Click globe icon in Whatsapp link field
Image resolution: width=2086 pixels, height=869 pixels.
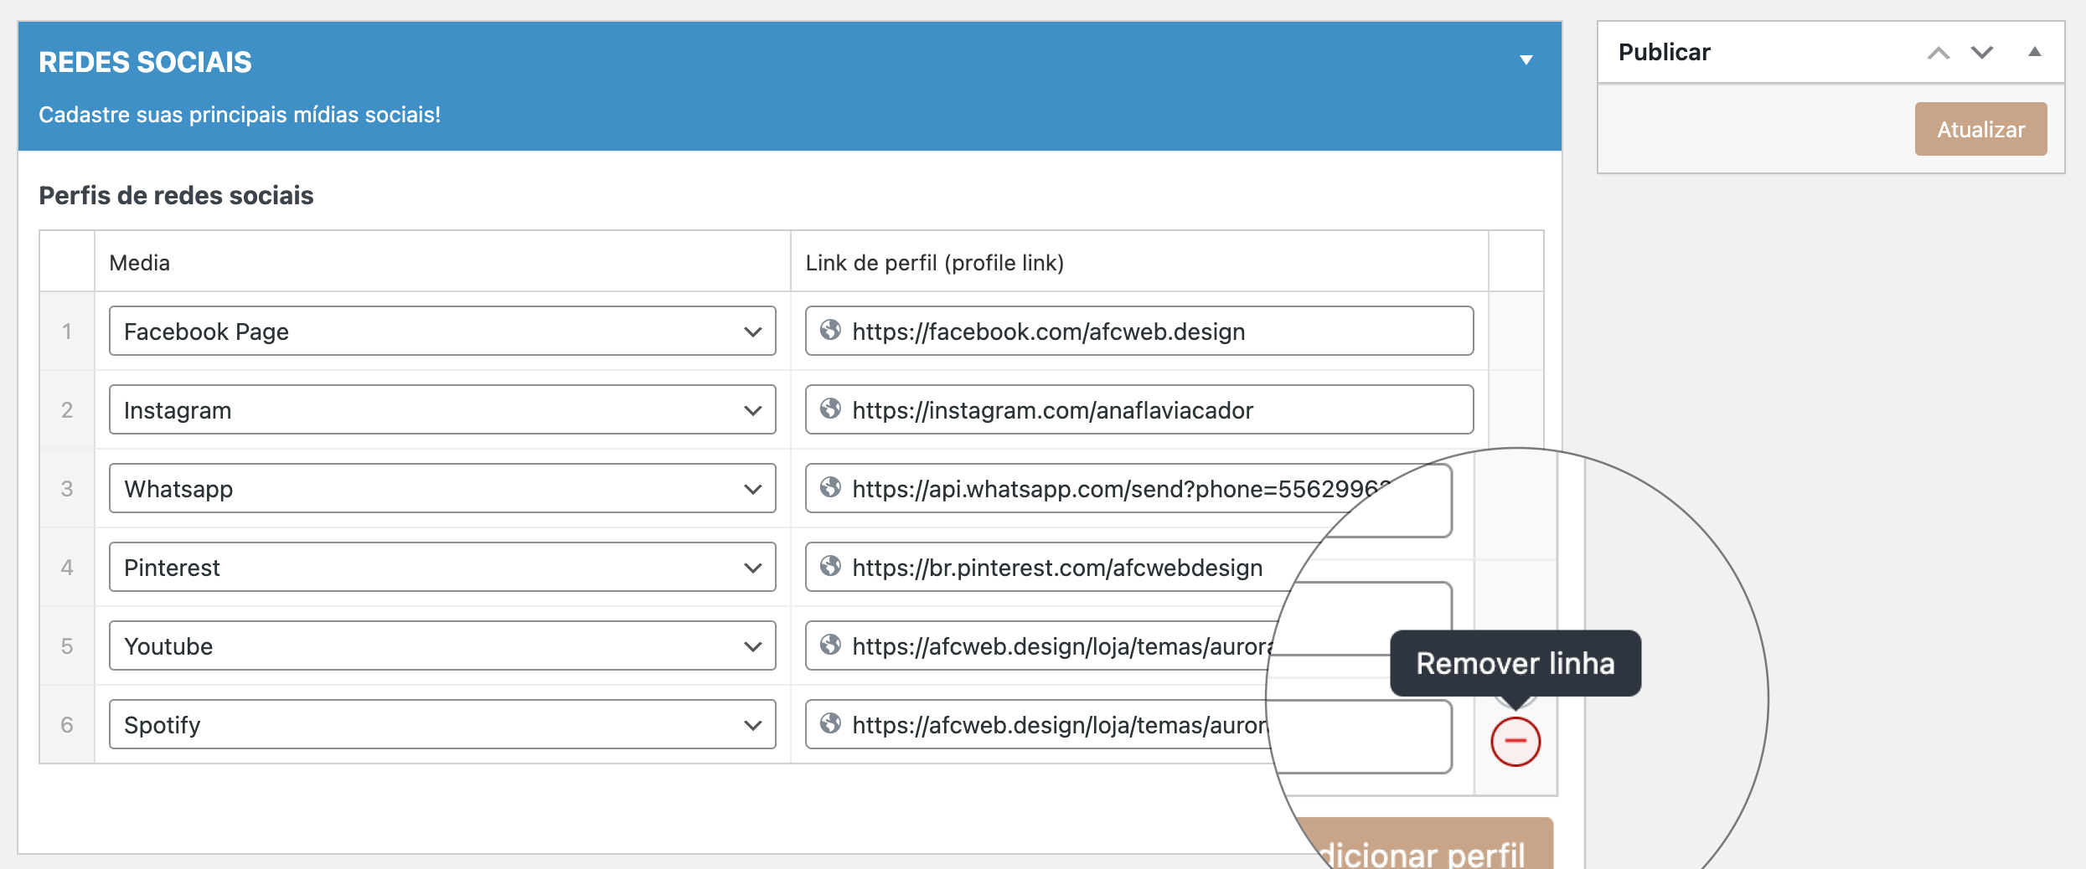(x=830, y=487)
